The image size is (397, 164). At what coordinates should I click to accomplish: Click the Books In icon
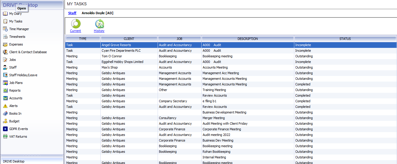pos(5,113)
